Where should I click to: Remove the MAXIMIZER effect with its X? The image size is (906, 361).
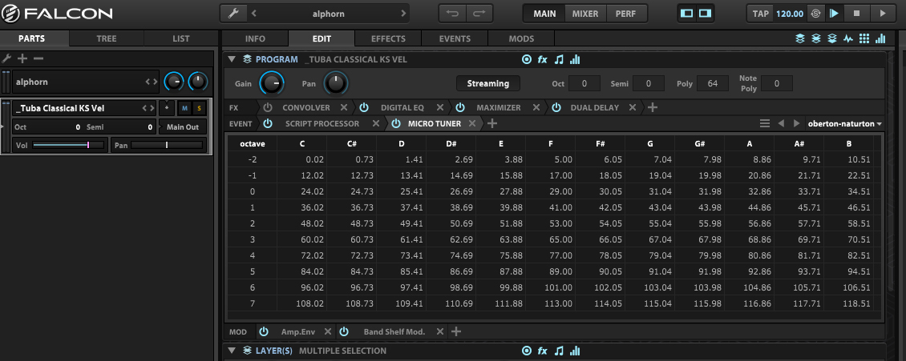pos(536,107)
